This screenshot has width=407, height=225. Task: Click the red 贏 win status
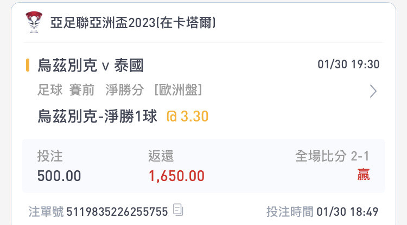coord(364,175)
